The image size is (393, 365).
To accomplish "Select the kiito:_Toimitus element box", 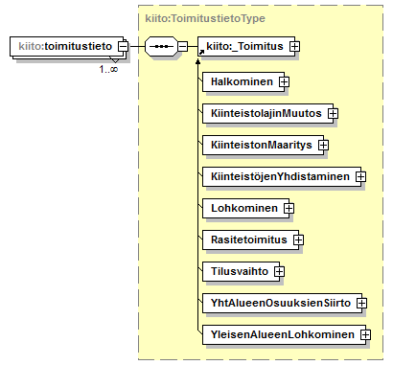I will [246, 47].
